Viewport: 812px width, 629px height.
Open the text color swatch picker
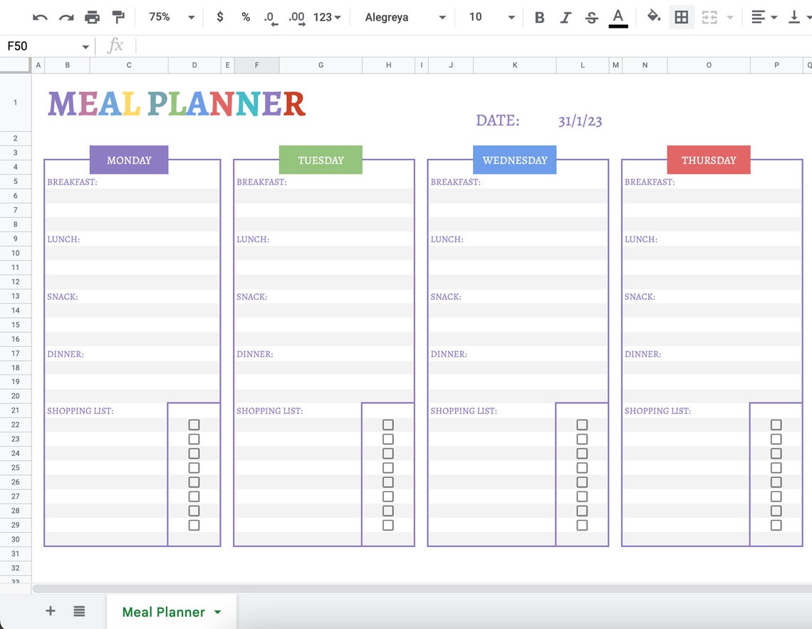[x=618, y=16]
